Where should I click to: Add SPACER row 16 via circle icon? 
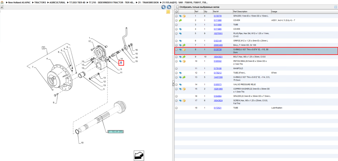[176, 96]
